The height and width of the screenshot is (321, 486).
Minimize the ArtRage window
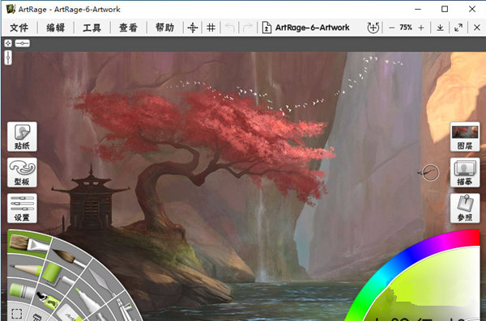[x=418, y=9]
